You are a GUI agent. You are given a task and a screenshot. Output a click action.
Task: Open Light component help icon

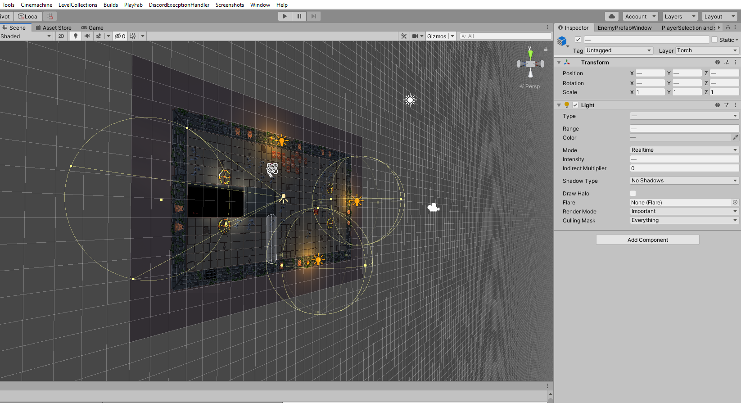718,105
